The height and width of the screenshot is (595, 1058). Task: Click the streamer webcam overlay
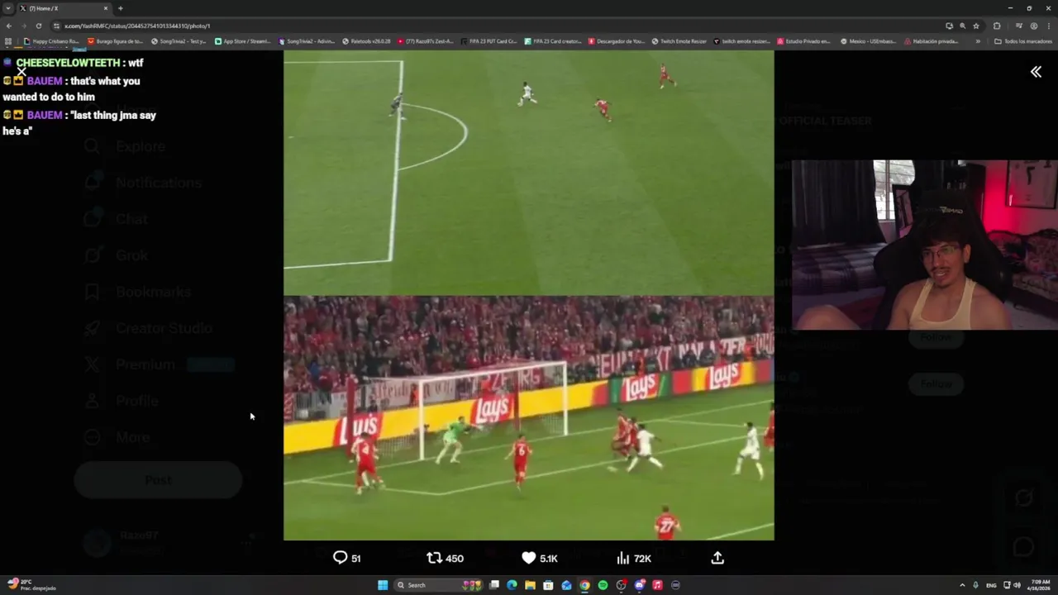[924, 245]
